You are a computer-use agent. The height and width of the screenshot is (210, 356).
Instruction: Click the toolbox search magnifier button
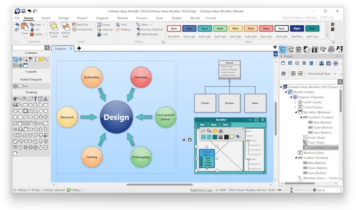pos(47,48)
